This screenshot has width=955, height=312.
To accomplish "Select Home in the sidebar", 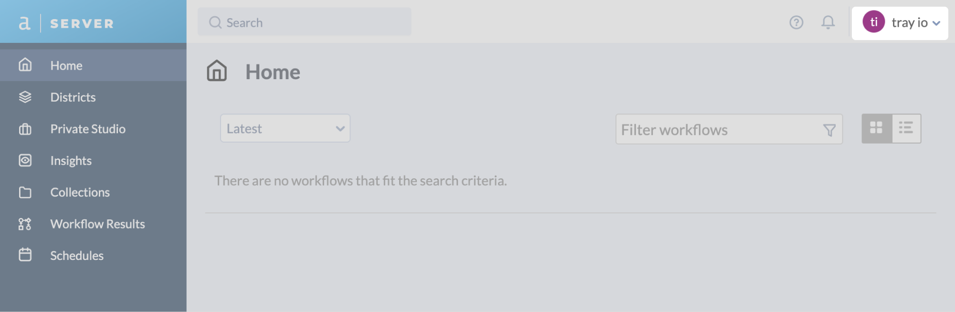I will 66,65.
